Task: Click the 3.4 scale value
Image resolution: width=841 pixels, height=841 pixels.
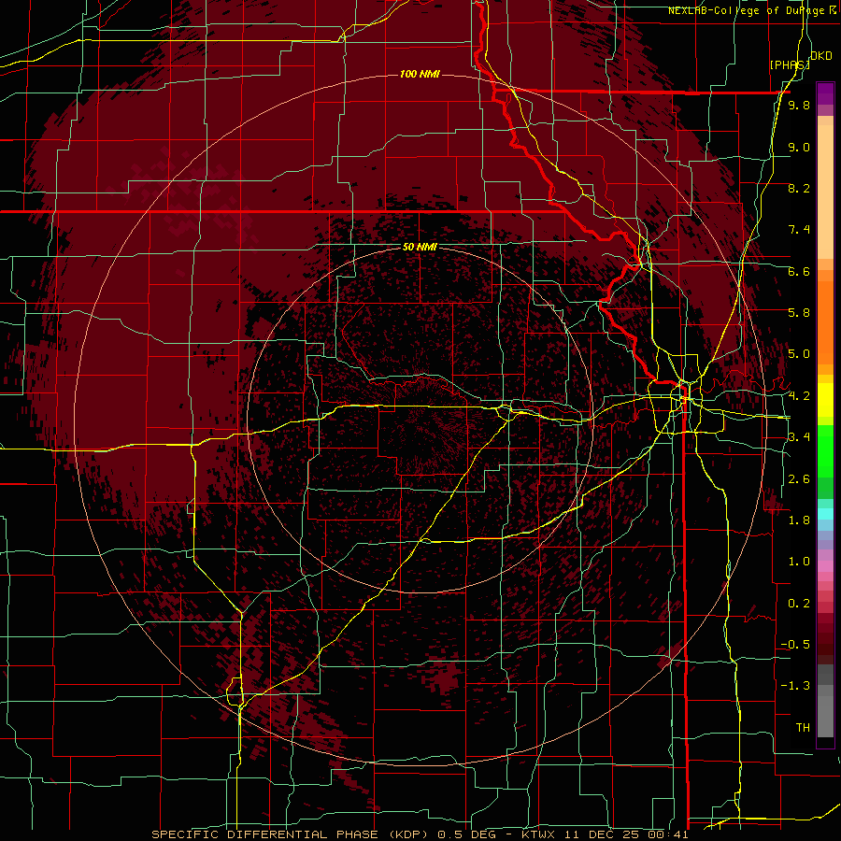Action: pyautogui.click(x=799, y=437)
